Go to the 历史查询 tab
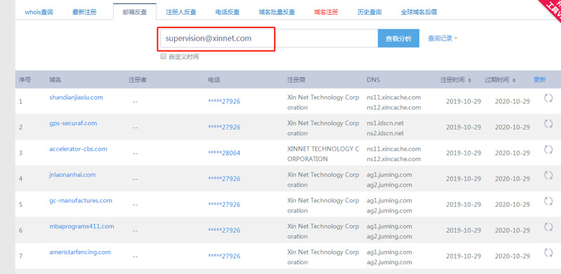Viewport: 561px width, 274px height. tap(369, 12)
